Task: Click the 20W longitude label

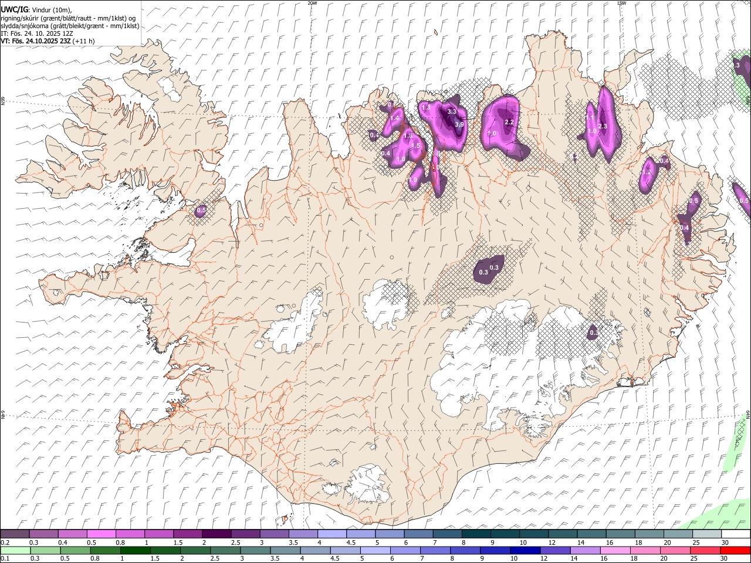Action: point(313,3)
